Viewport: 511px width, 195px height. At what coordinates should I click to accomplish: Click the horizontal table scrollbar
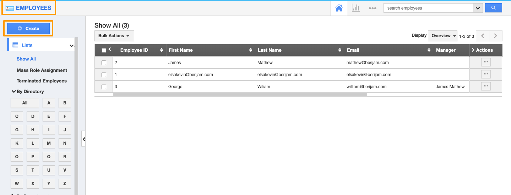(x=240, y=94)
